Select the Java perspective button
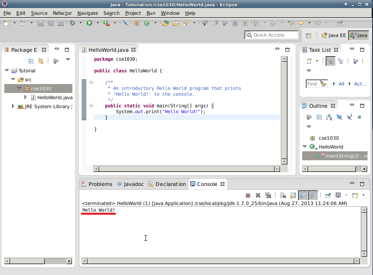This screenshot has width=373, height=275. 359,35
